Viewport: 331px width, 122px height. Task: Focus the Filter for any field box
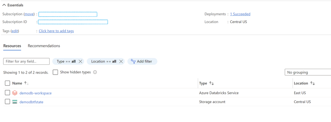tap(27, 61)
